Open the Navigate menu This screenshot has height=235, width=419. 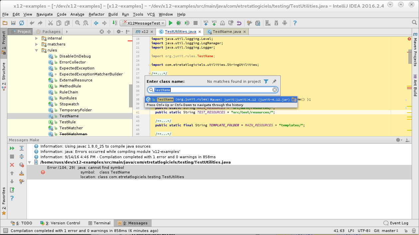click(x=45, y=14)
